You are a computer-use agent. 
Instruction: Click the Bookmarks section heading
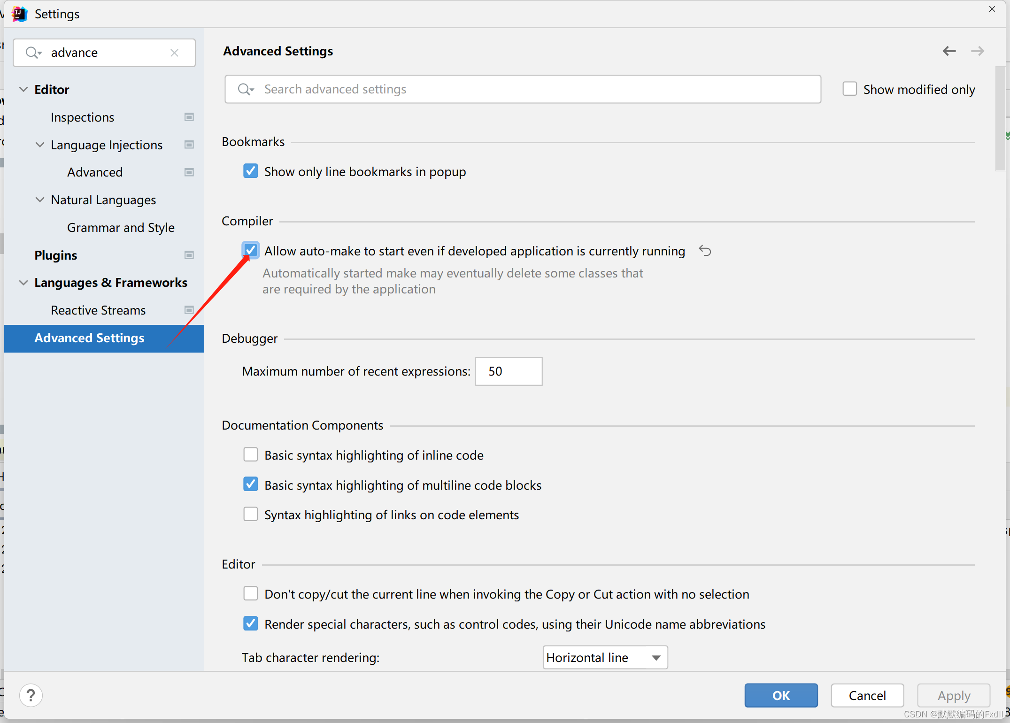(253, 141)
